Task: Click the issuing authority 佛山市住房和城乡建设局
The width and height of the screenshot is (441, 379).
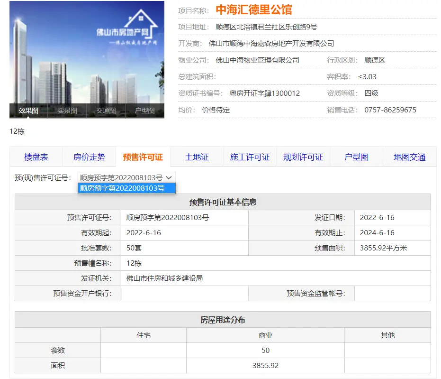Action: pos(164,278)
